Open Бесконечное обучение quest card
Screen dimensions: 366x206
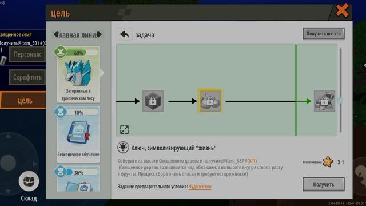(x=78, y=134)
